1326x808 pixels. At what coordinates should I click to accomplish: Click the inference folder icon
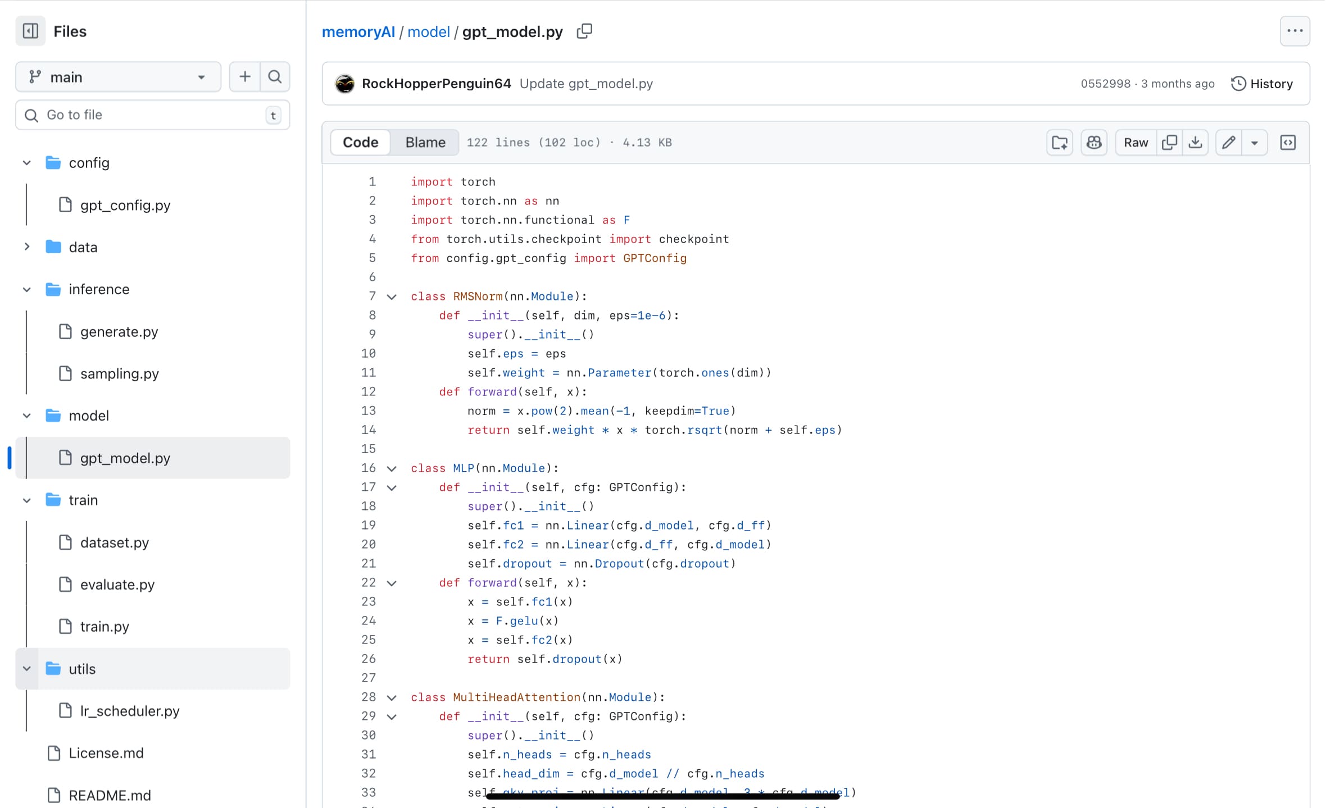pyautogui.click(x=53, y=289)
